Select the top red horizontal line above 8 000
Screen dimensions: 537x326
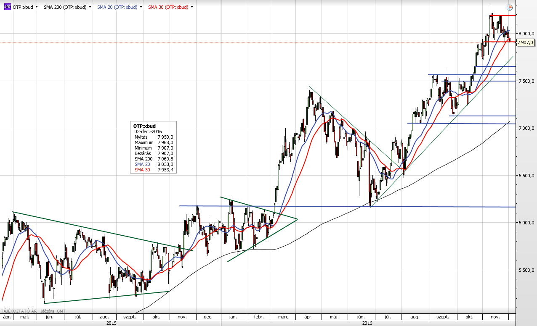[503, 16]
